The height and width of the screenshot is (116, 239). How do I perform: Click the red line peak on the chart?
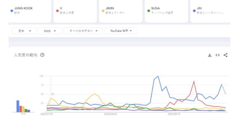click(x=194, y=81)
